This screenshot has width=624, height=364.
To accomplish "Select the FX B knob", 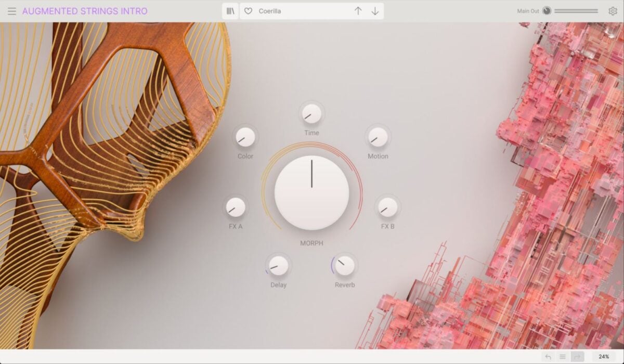I will pos(387,210).
